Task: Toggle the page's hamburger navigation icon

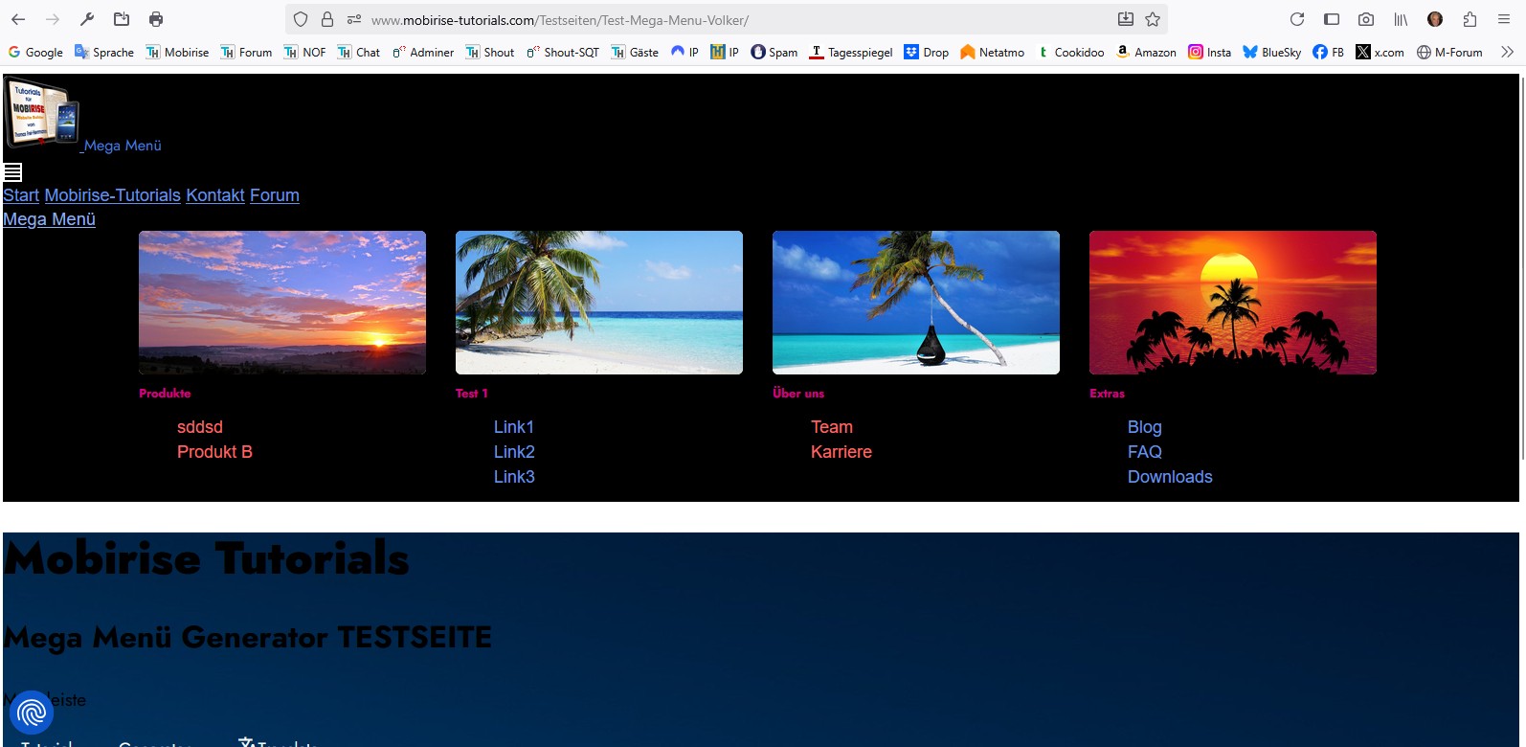Action: [x=12, y=172]
